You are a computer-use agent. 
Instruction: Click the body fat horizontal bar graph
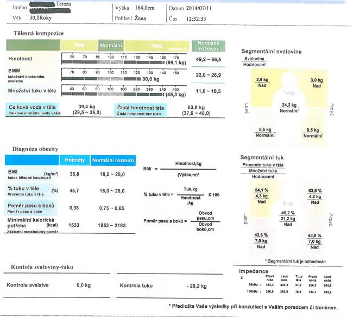pyautogui.click(x=112, y=94)
